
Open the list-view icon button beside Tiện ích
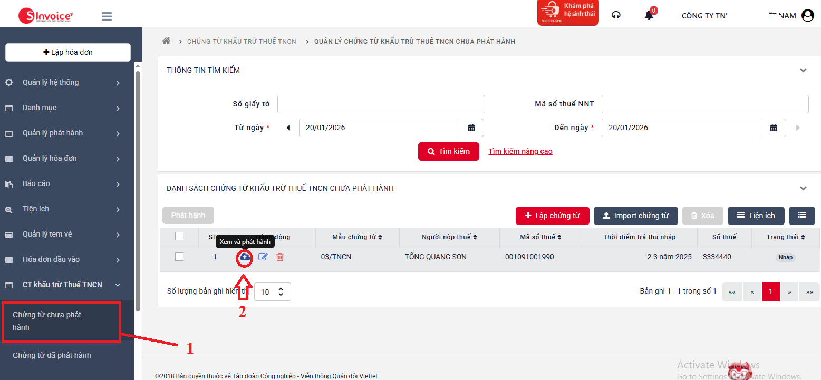click(802, 216)
